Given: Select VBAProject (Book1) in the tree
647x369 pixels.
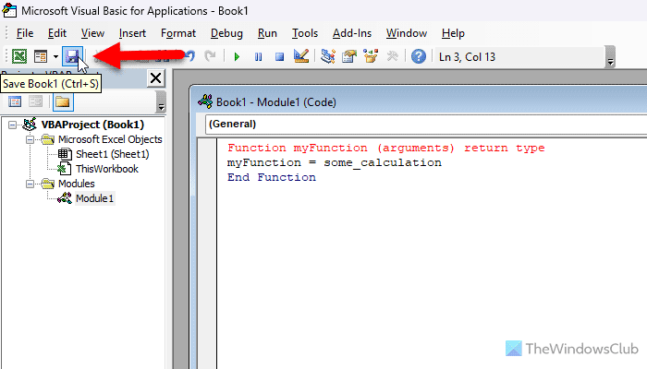Looking at the screenshot, I should 92,125.
